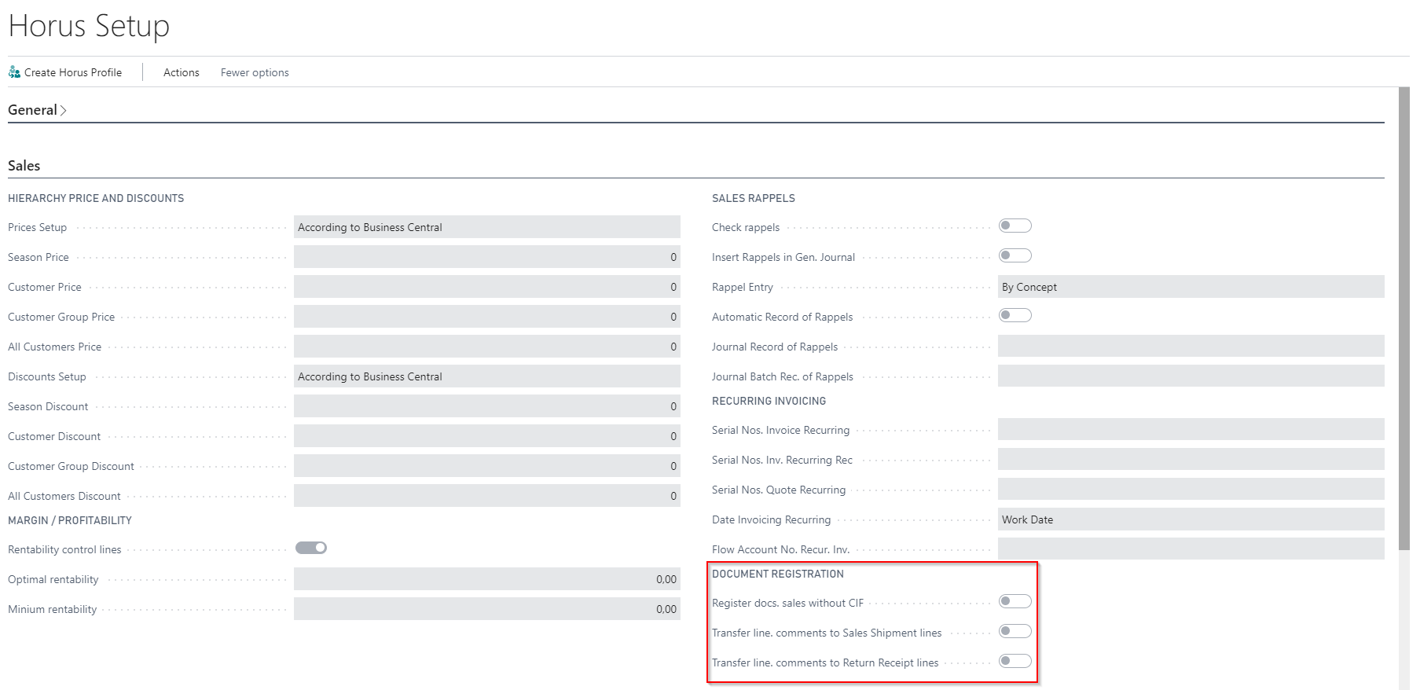Click the SALES RAPPELS group heading
The width and height of the screenshot is (1420, 690).
tap(754, 198)
